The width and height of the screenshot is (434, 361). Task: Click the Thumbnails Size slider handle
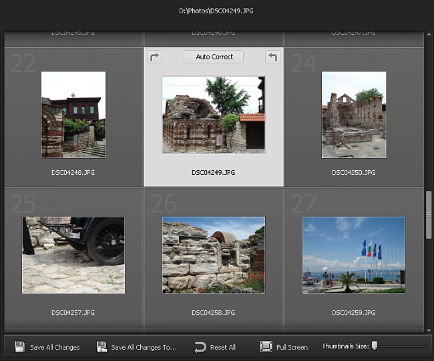tap(375, 346)
